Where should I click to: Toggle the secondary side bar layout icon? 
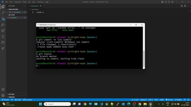click(x=169, y=2)
